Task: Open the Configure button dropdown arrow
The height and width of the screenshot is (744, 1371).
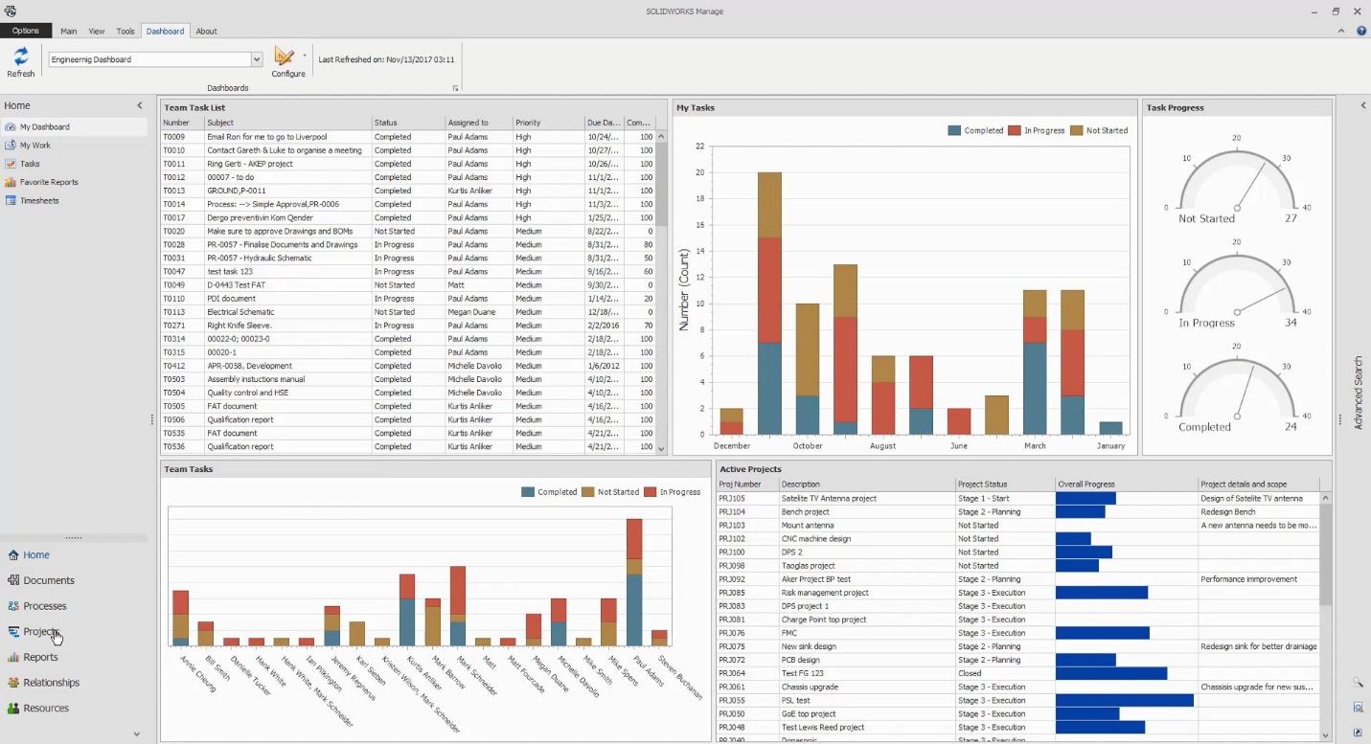Action: point(305,56)
